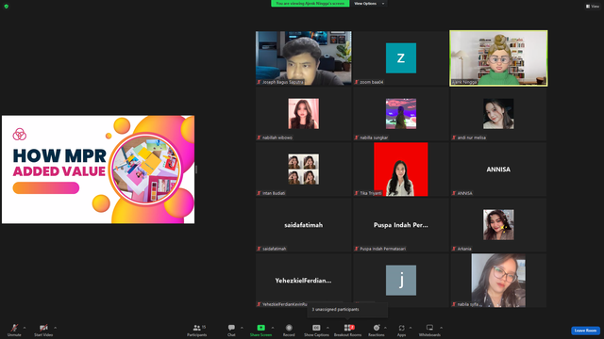Screen dimensions: 604x339
Task: Open the Participants panel
Action: click(197, 330)
